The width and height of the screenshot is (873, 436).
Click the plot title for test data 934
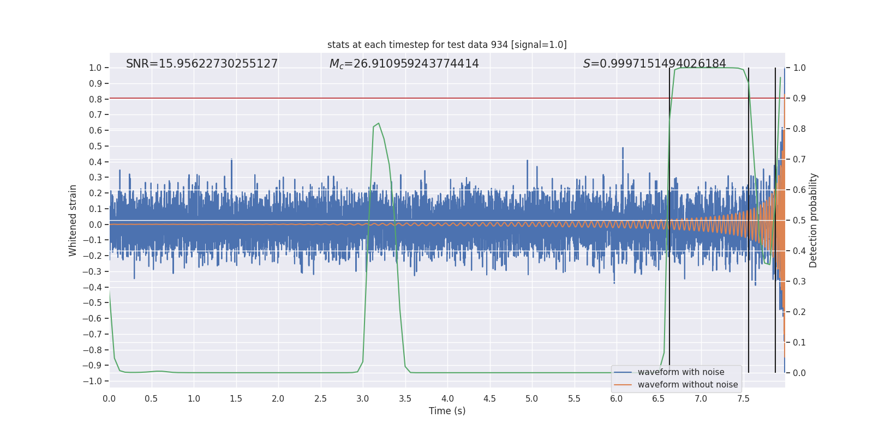[447, 45]
